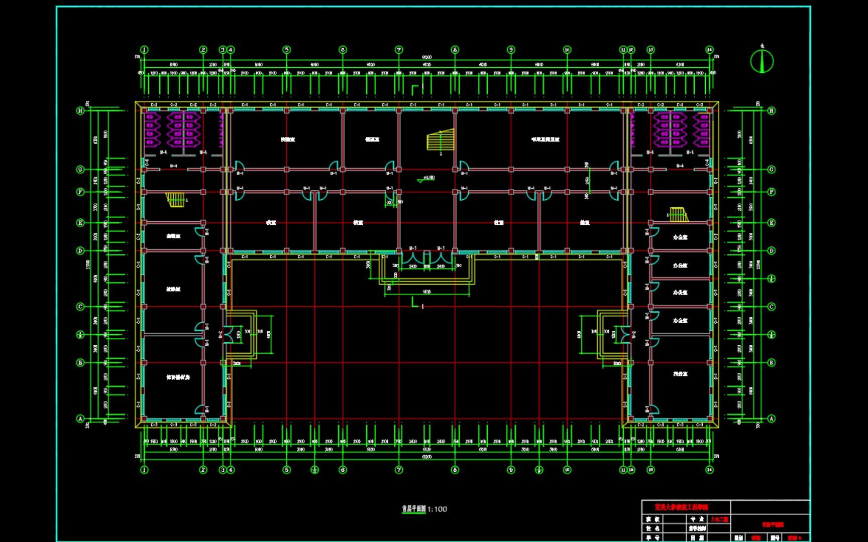This screenshot has width=868, height=542.
Task: Select grid axis bubble 13 below the plan
Action: point(650,470)
